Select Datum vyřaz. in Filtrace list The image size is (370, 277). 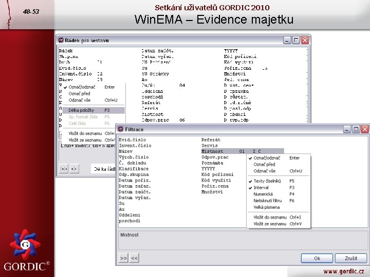[135, 197]
